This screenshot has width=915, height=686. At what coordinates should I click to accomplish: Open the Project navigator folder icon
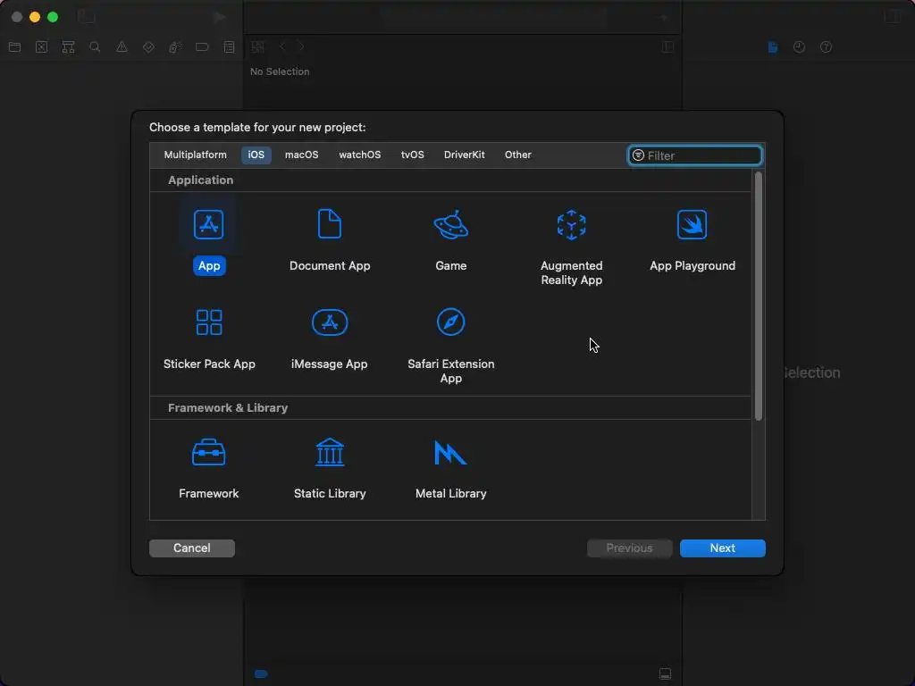pyautogui.click(x=14, y=46)
